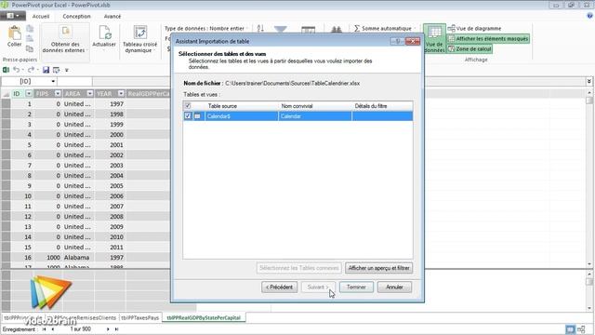This screenshot has width=595, height=335.
Task: Click the Calendar friendly name cell
Action: pyautogui.click(x=315, y=116)
